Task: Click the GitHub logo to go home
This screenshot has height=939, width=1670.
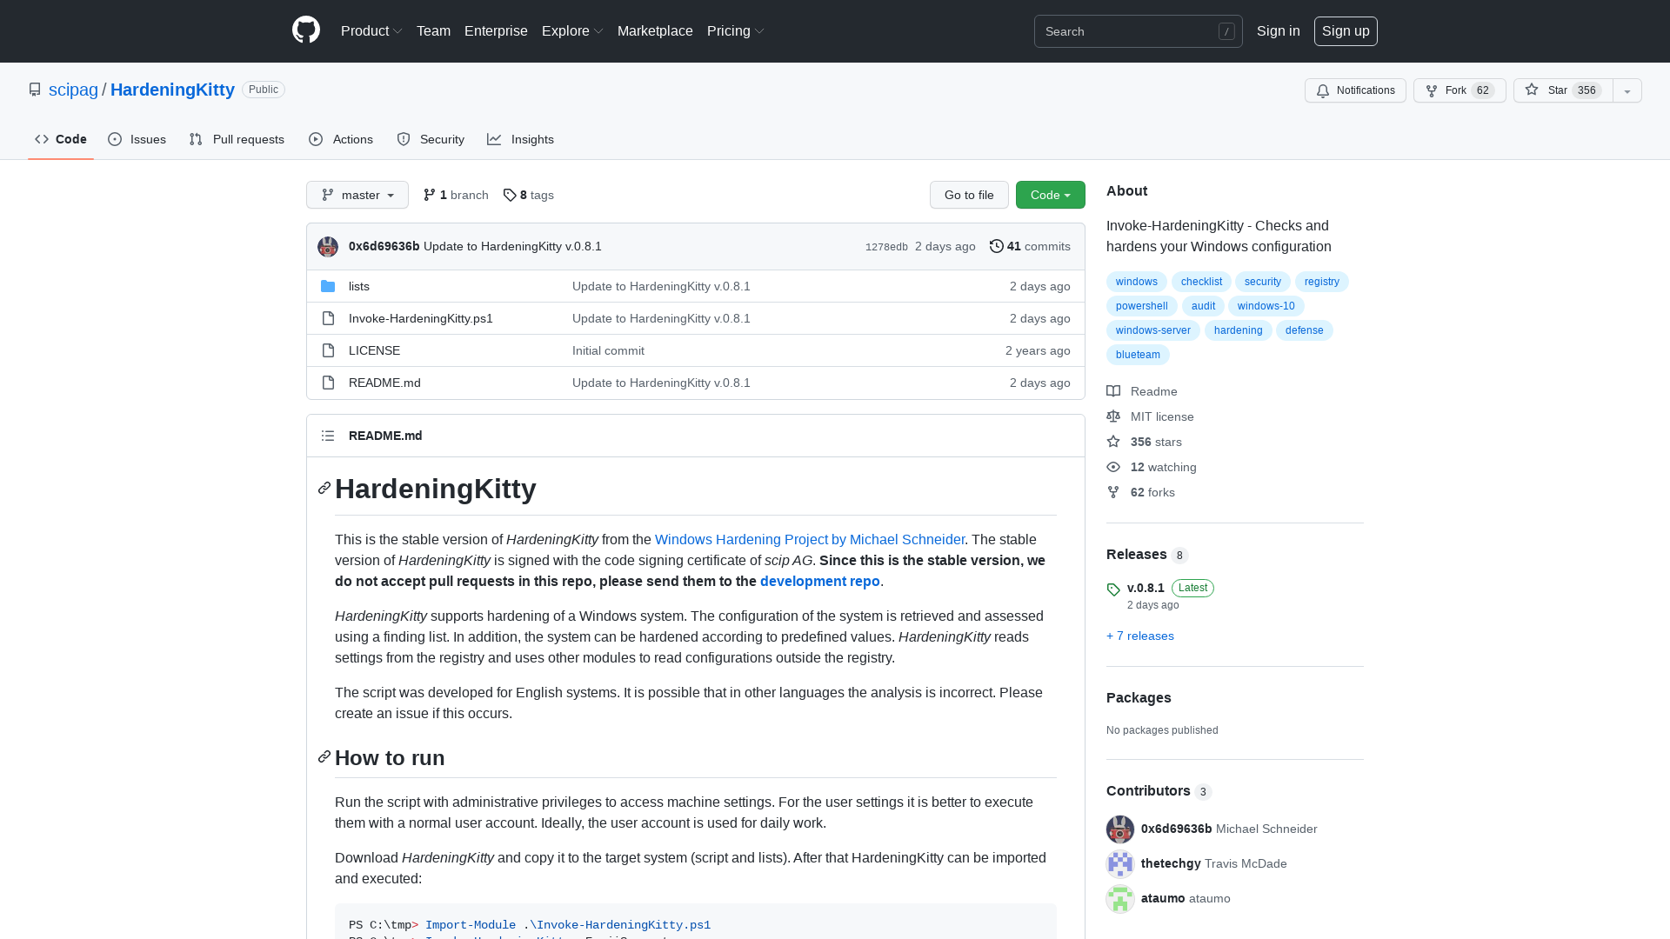Action: point(305,30)
